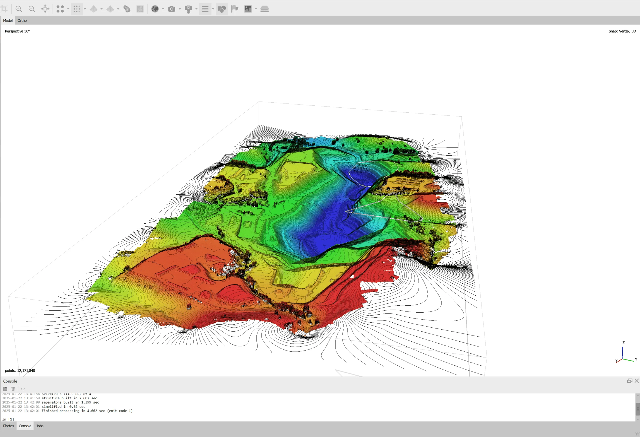Toggle off the active point cloud grid-dots button
The height and width of the screenshot is (437, 640).
[77, 9]
